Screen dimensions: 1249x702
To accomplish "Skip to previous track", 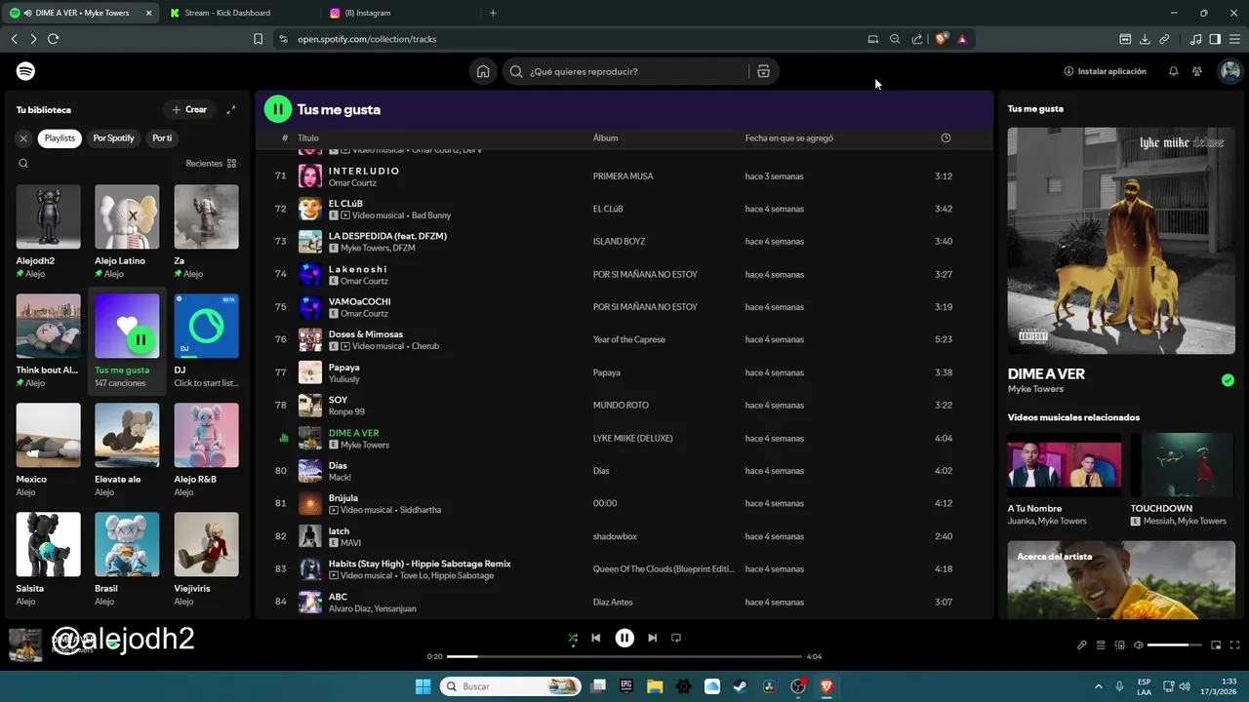I will 595,638.
